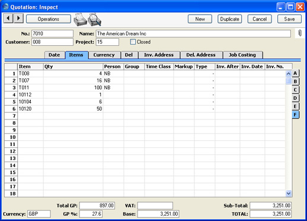Screen dimensions: 307x221
Task: Select item cell 10104
Action: [30, 102]
